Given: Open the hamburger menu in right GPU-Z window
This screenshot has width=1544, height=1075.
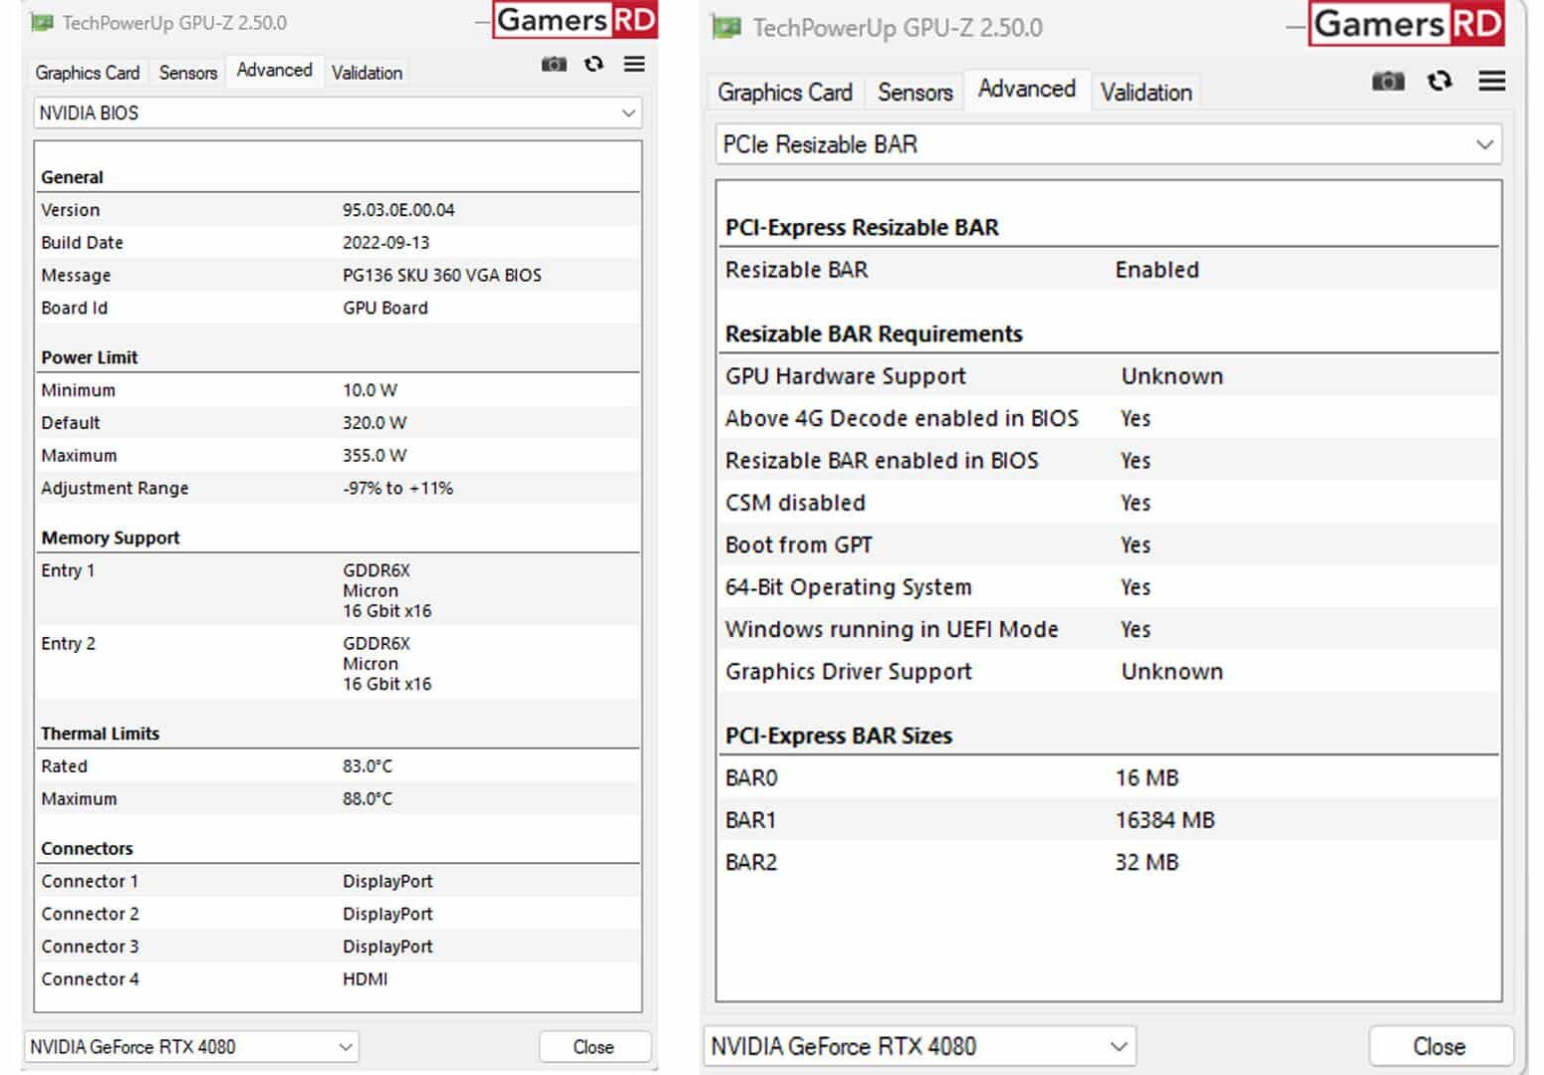Looking at the screenshot, I should pos(1492,82).
